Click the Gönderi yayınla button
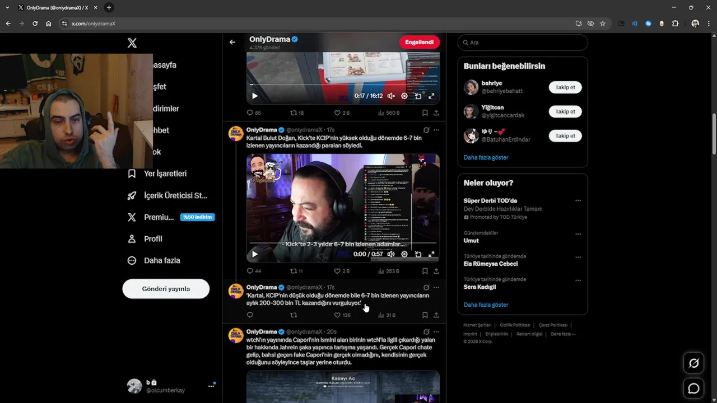Viewport: 717px width, 403px height. click(166, 289)
